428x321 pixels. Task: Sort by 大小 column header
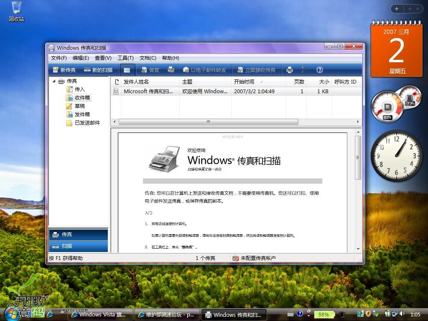(319, 82)
